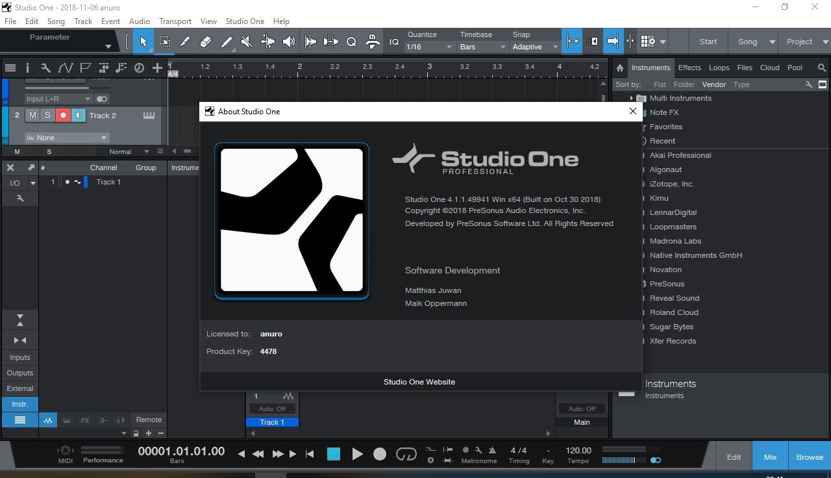Mute Track 2 with M button
The width and height of the screenshot is (831, 478).
click(x=32, y=115)
